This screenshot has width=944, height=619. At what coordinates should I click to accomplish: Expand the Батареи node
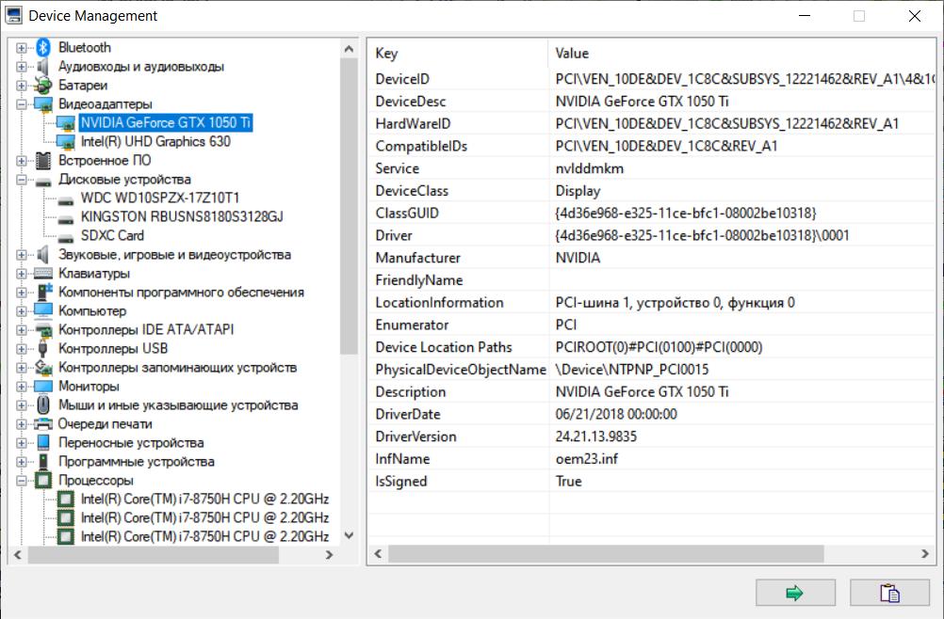tap(22, 86)
